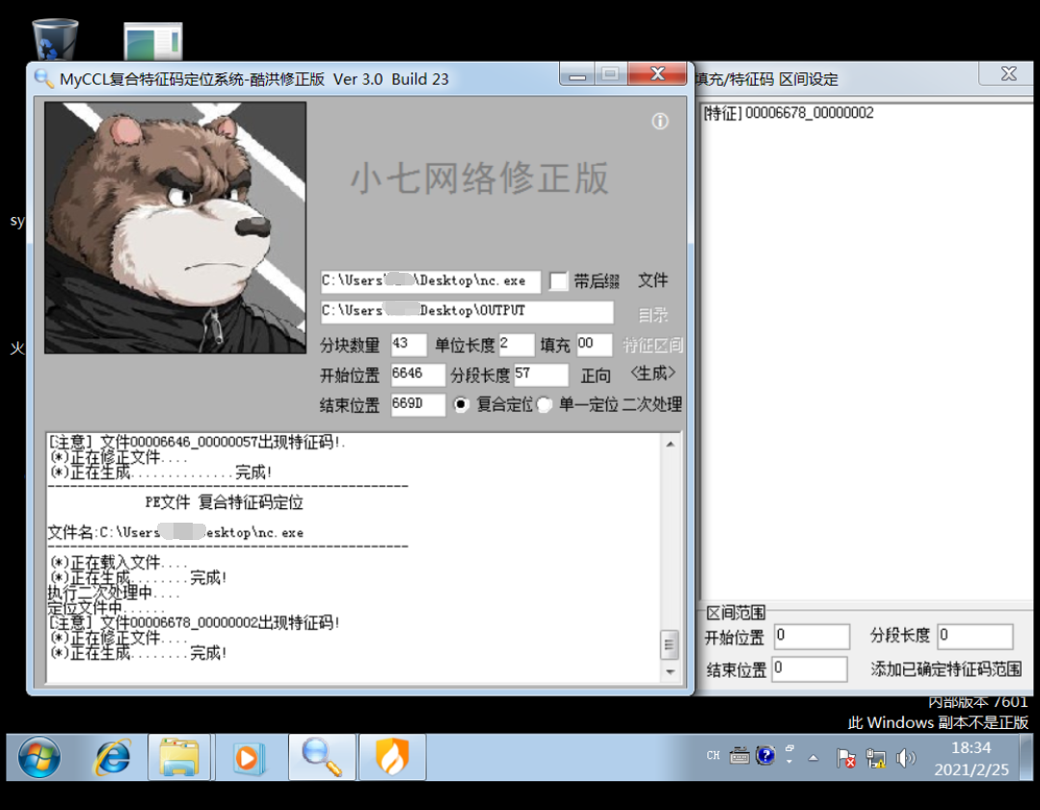Click the bear avatar image
This screenshot has width=1040, height=810.
(x=175, y=228)
